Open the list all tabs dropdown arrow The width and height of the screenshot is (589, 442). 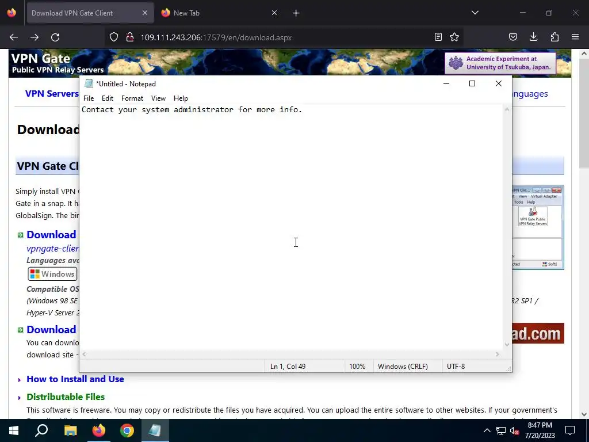click(x=475, y=13)
